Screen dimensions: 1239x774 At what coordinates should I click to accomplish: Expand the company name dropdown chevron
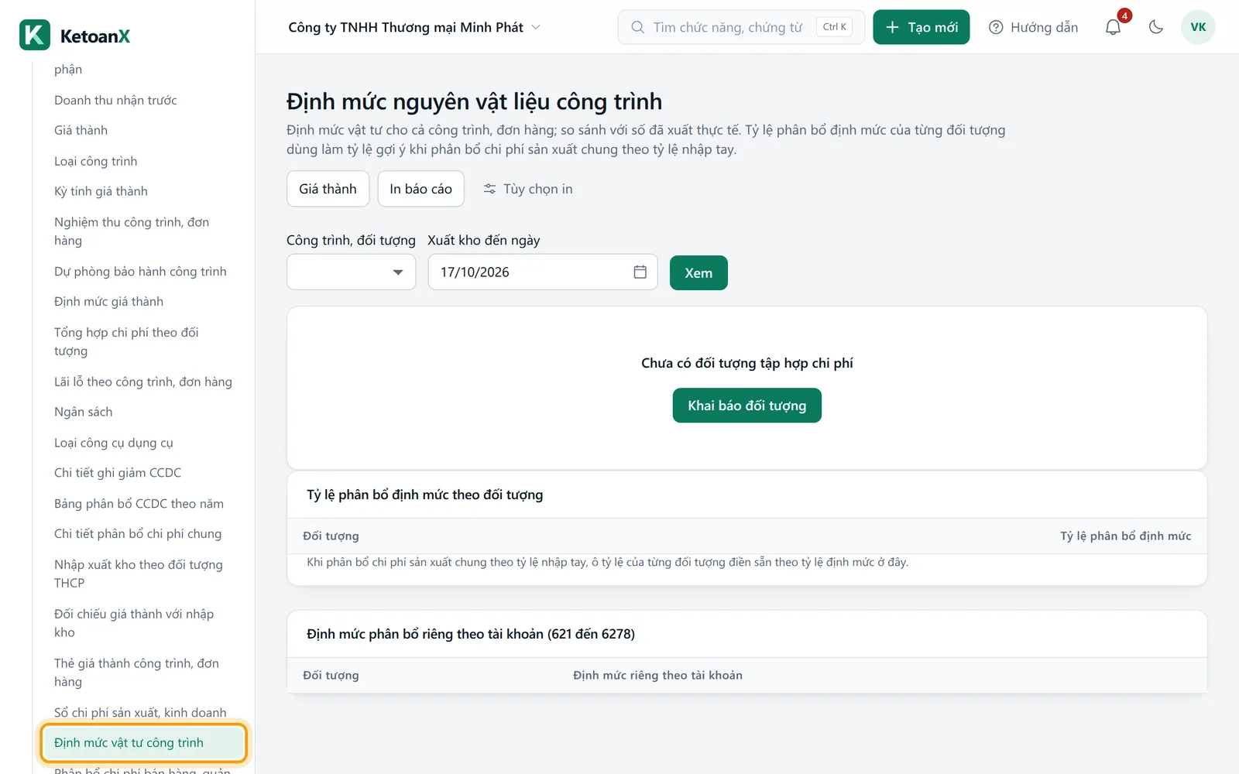pyautogui.click(x=536, y=27)
